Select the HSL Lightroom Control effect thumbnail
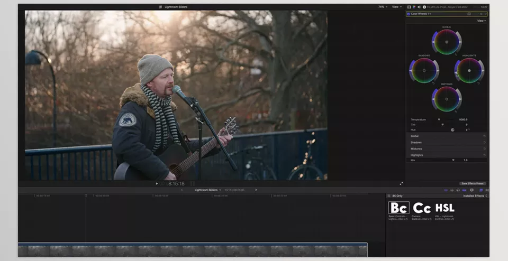This screenshot has height=261, width=508. tap(444, 208)
